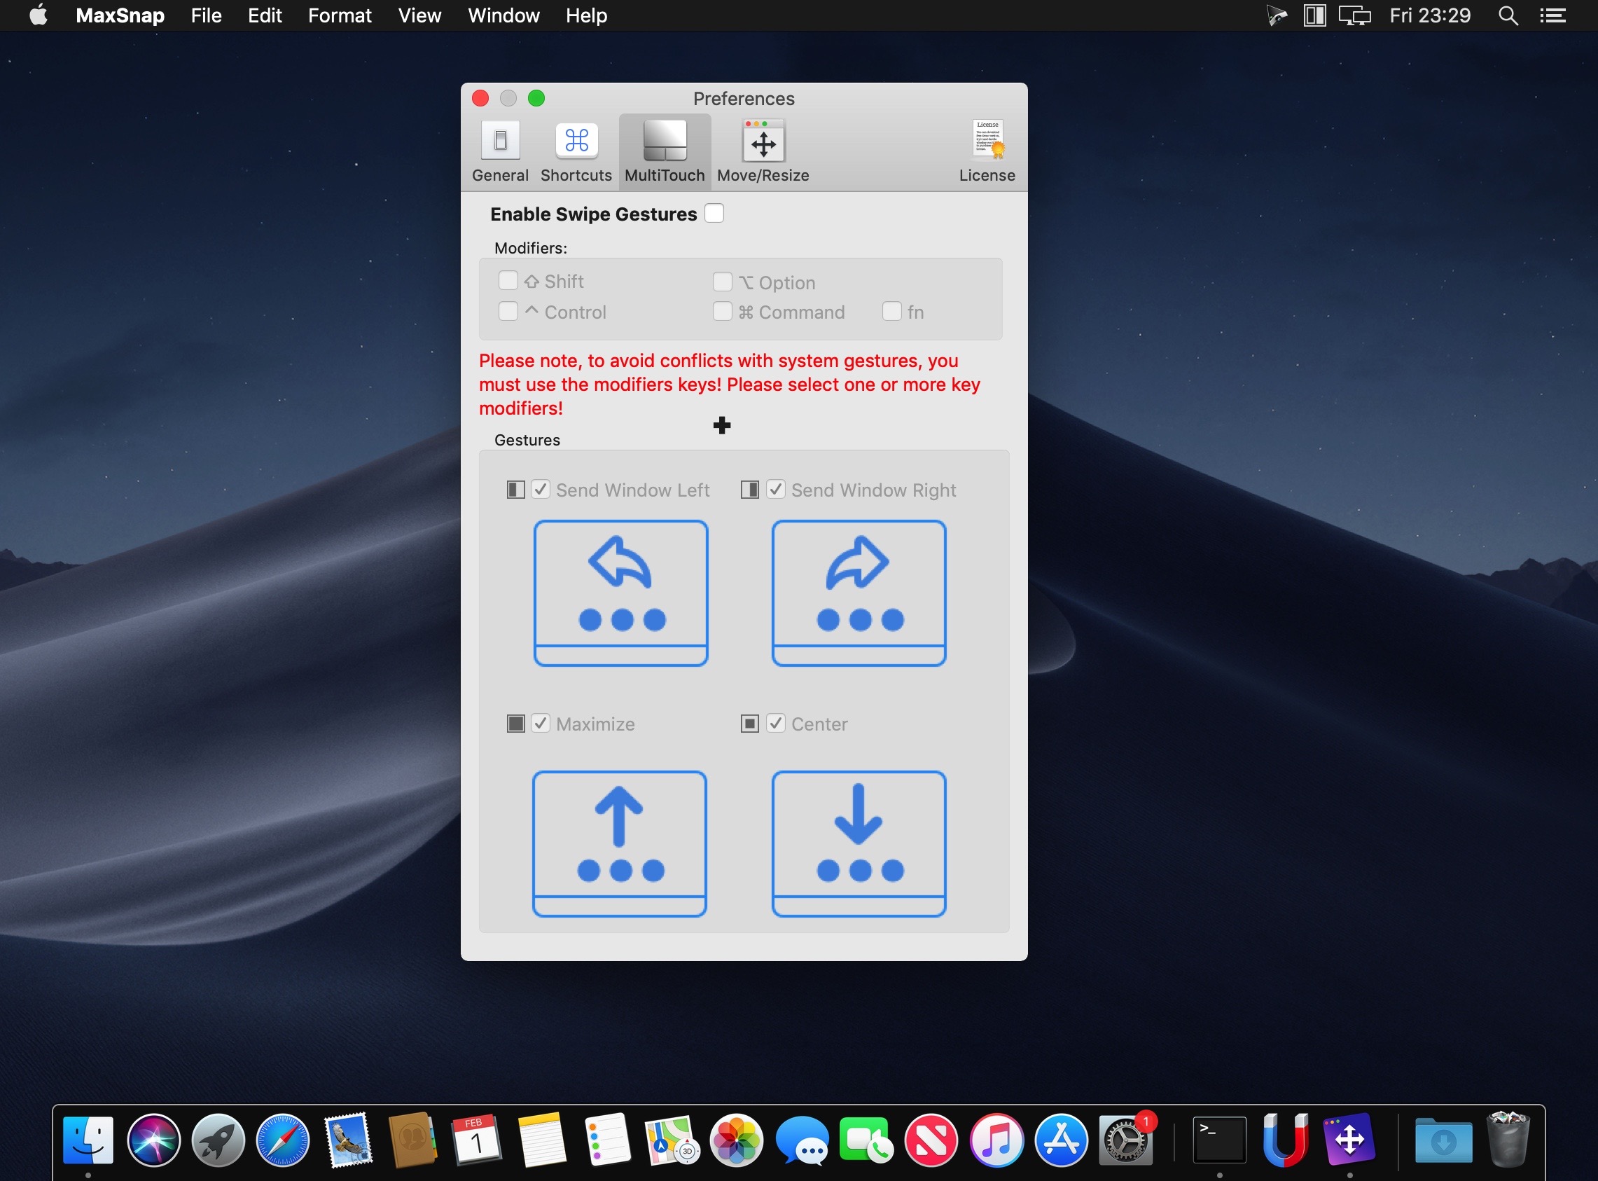The image size is (1598, 1181).
Task: Check the Shift modifier checkbox
Action: click(x=508, y=281)
